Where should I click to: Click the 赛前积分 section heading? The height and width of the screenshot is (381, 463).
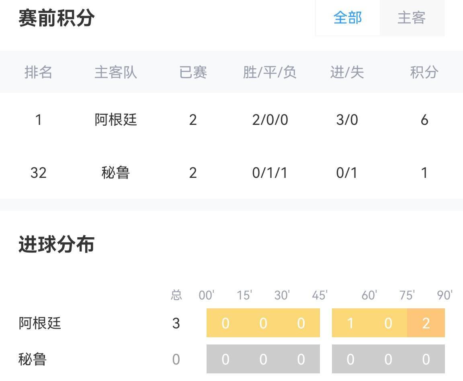[57, 18]
